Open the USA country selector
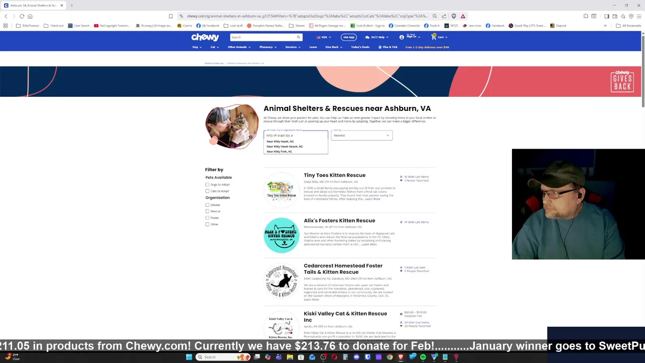This screenshot has width=645, height=363. (324, 37)
